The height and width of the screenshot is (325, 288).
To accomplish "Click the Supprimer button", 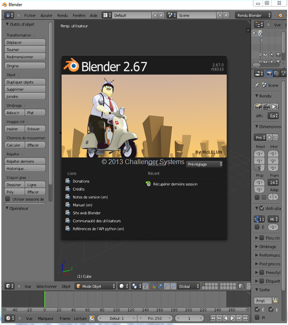I will [x=25, y=89].
